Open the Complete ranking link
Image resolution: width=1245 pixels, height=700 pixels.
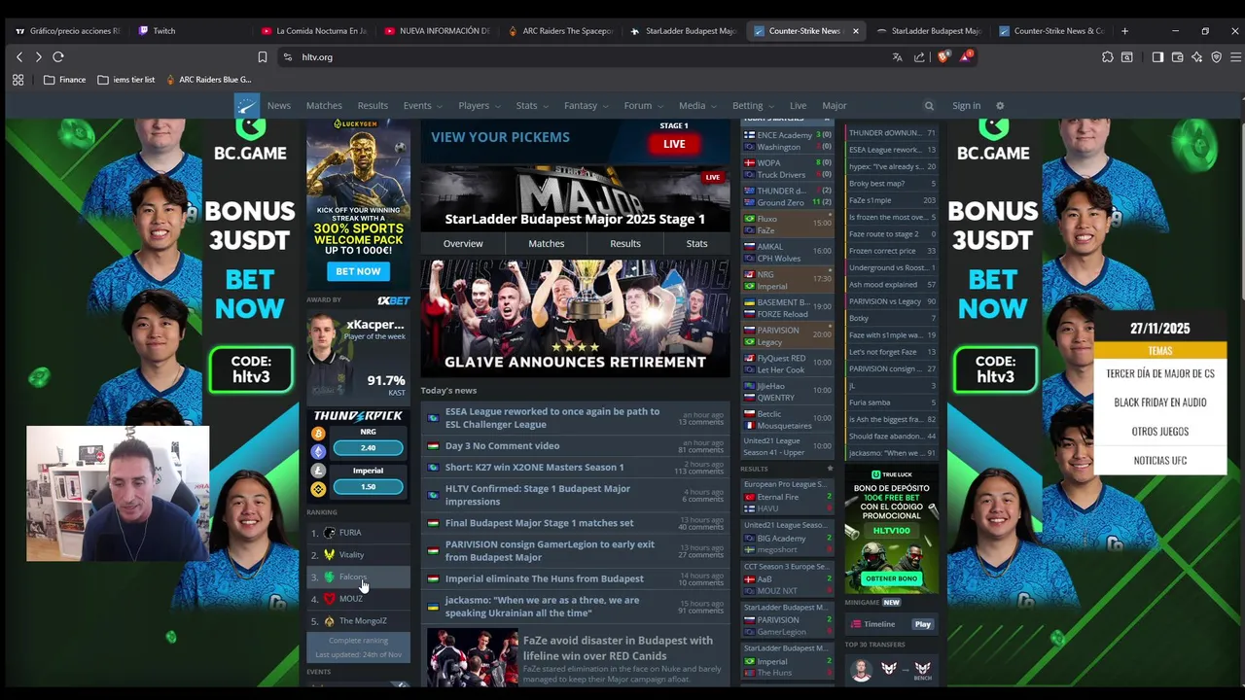pyautogui.click(x=358, y=641)
